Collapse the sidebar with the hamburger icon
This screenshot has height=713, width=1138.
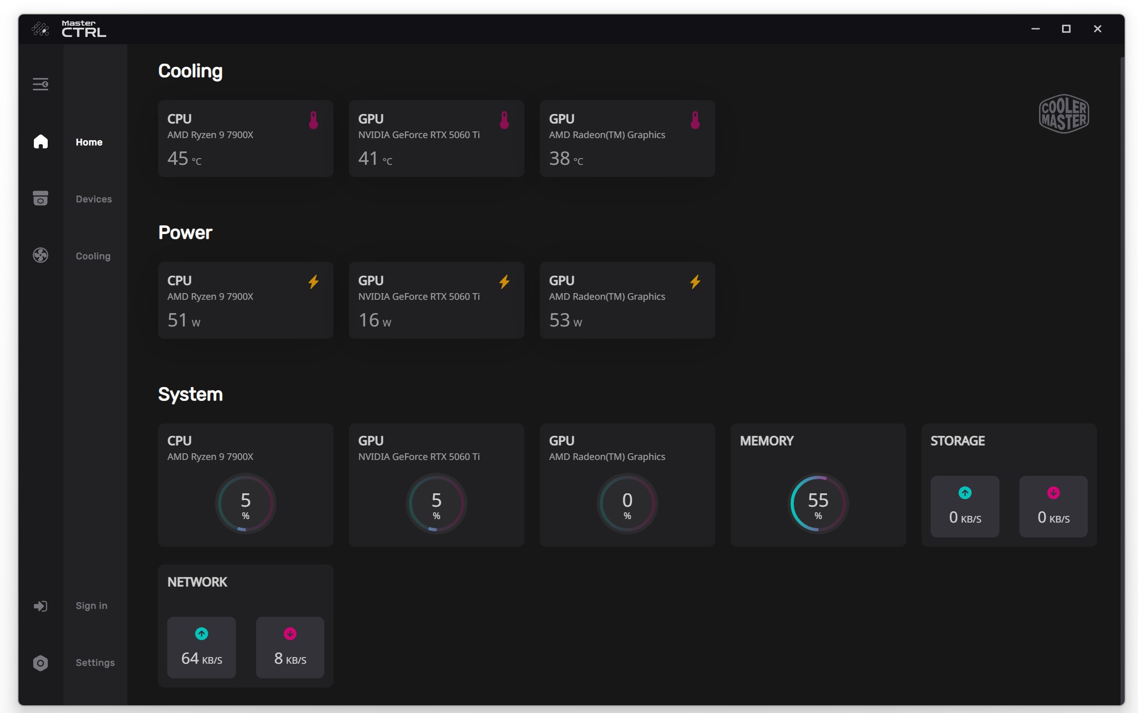tap(41, 84)
